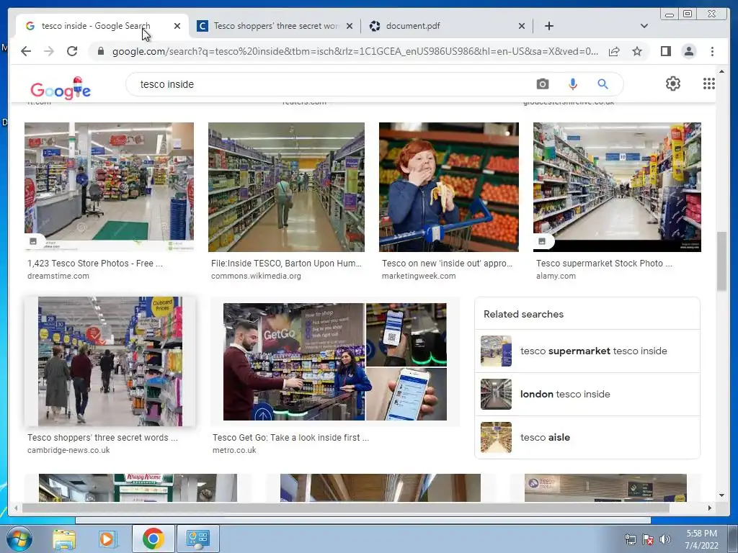Open the Windows Start menu
The image size is (738, 553).
pyautogui.click(x=19, y=539)
